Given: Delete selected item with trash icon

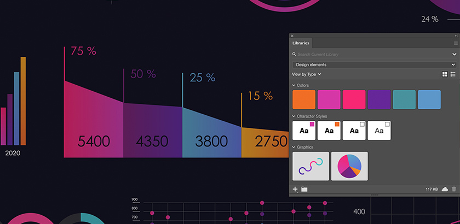Looking at the screenshot, I should click(x=454, y=189).
